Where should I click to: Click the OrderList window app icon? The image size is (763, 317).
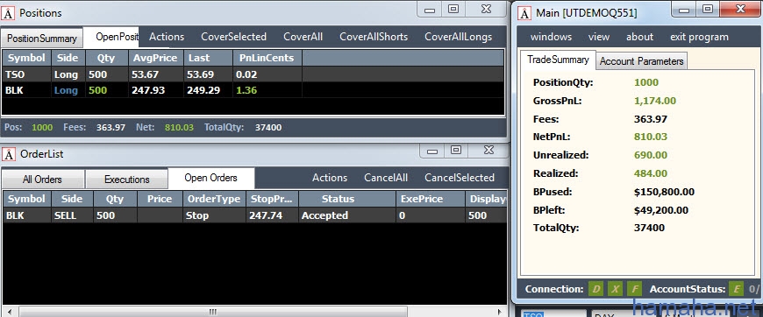(x=8, y=154)
